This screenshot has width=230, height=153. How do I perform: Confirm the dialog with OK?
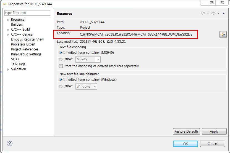click(x=185, y=144)
